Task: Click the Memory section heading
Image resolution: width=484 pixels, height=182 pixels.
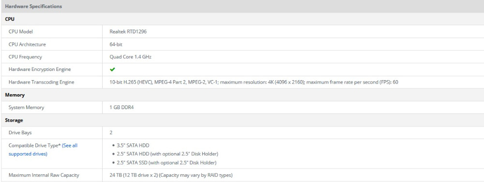Action: coord(15,95)
